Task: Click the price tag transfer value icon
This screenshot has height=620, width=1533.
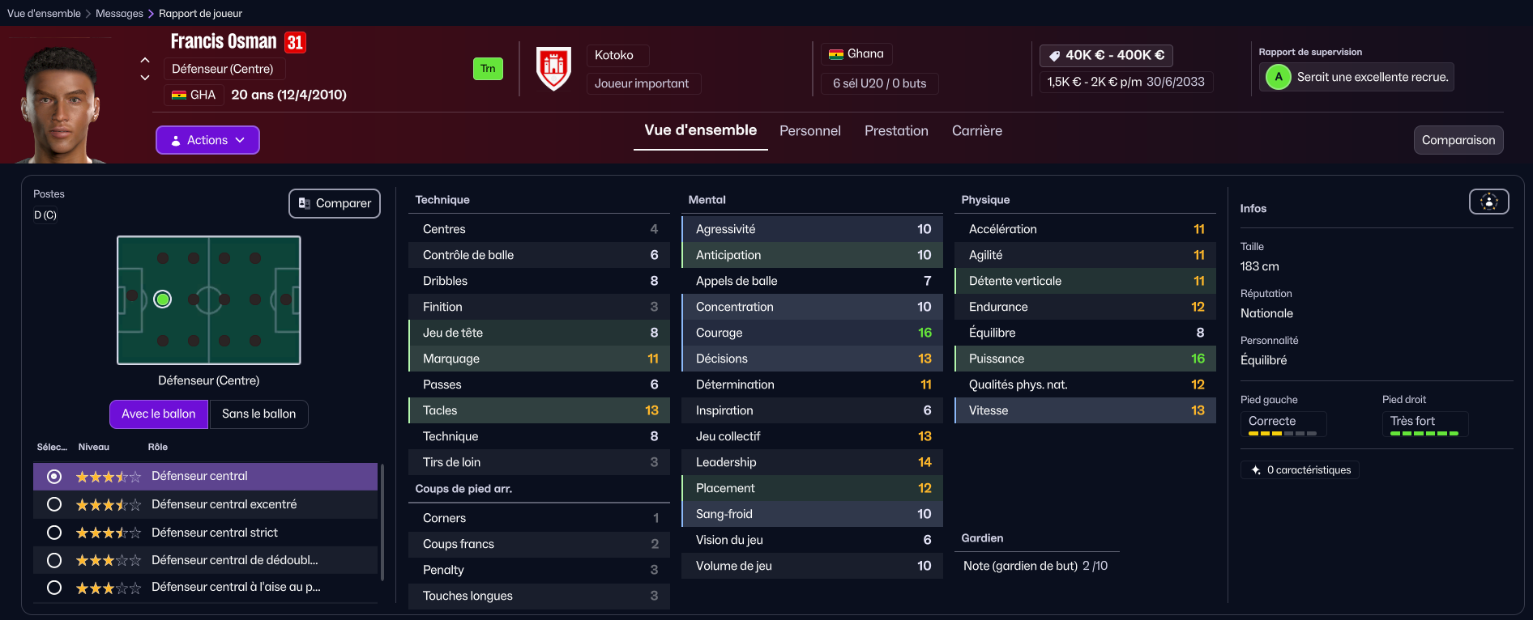Action: 1055,55
